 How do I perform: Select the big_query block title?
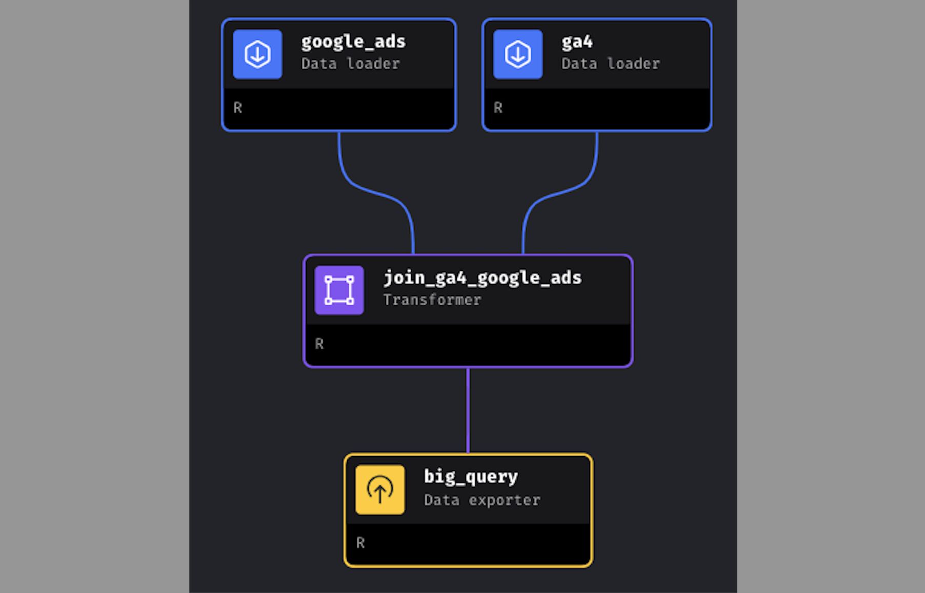471,477
